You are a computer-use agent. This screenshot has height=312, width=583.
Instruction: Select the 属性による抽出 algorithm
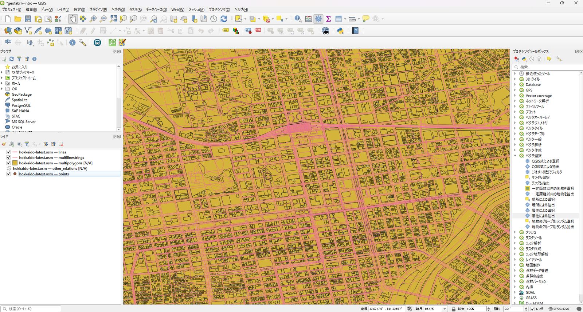543,216
